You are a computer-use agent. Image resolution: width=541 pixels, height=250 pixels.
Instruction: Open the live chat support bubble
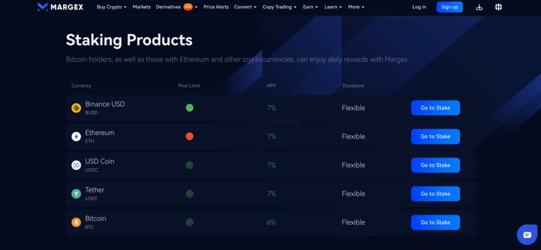[527, 235]
